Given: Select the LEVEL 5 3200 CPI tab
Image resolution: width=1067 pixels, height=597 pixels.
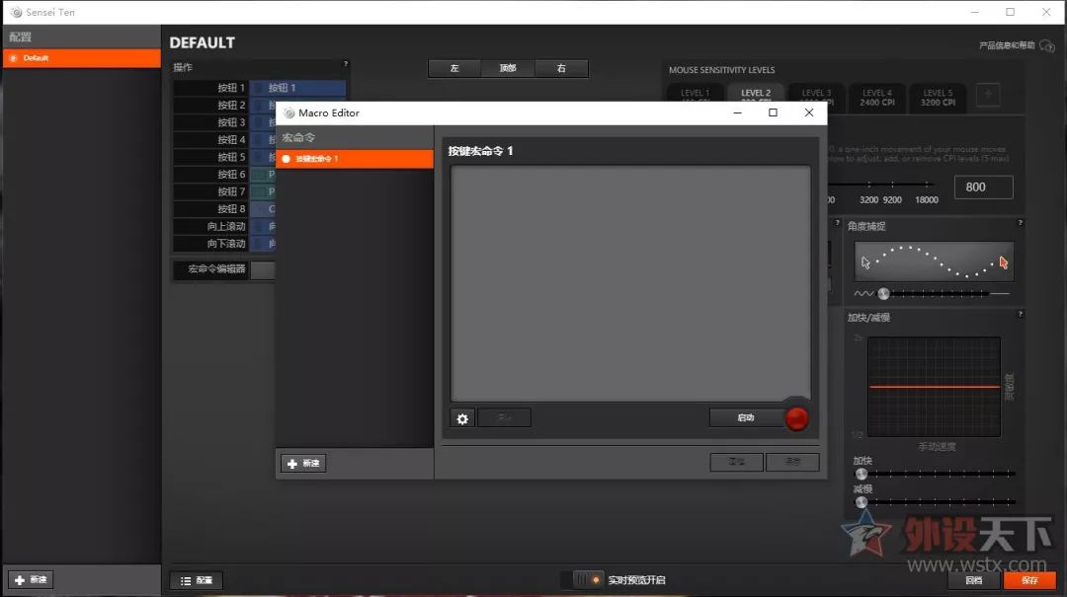Looking at the screenshot, I should pyautogui.click(x=938, y=98).
